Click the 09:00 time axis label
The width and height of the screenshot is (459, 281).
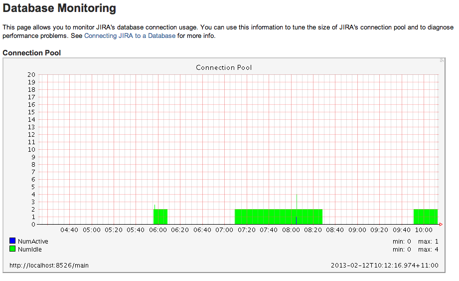(x=357, y=230)
